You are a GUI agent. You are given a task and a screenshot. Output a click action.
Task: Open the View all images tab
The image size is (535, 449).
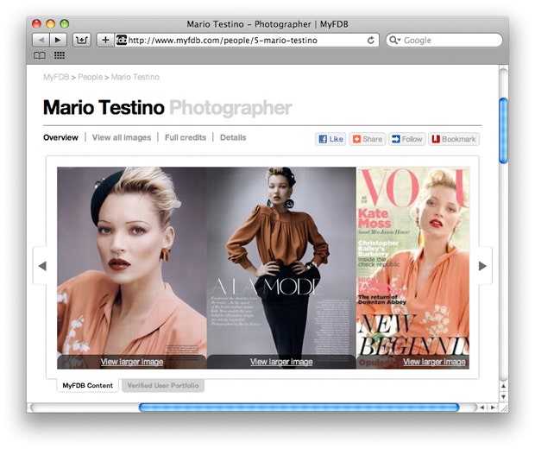pyautogui.click(x=122, y=137)
